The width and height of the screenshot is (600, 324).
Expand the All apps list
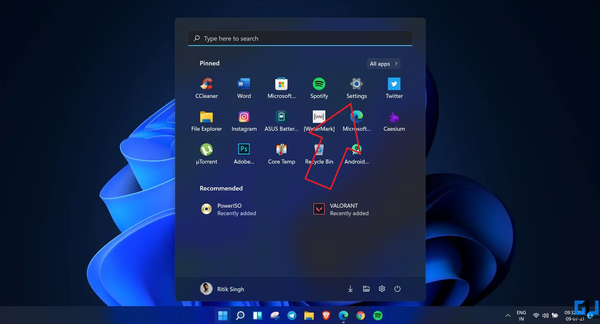tap(384, 63)
